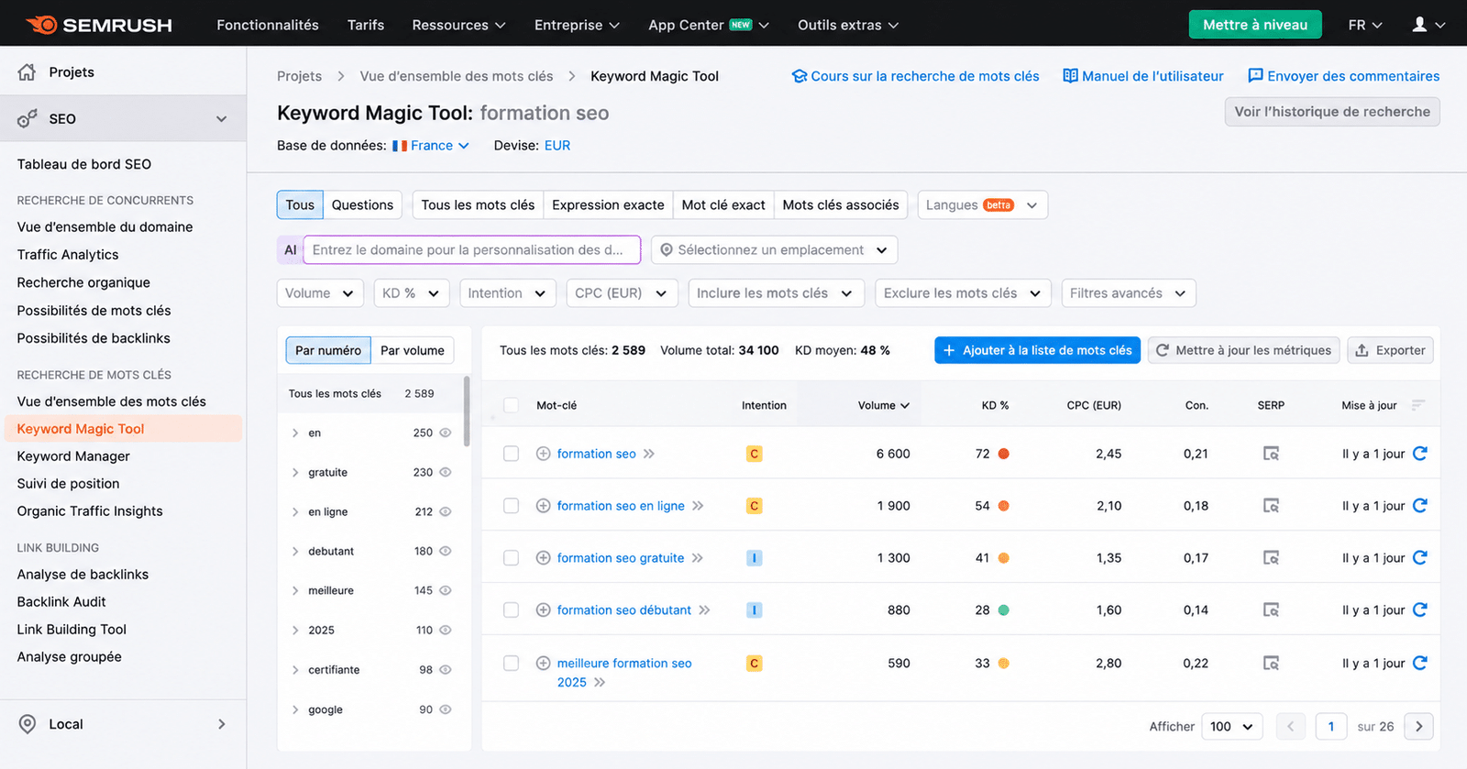Open Inclure les mots clés dropdown

[x=776, y=293]
